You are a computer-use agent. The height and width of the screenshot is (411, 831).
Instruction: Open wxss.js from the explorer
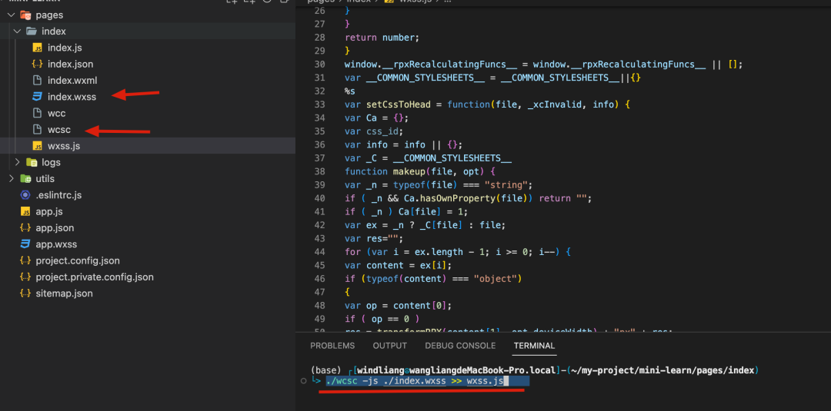64,146
